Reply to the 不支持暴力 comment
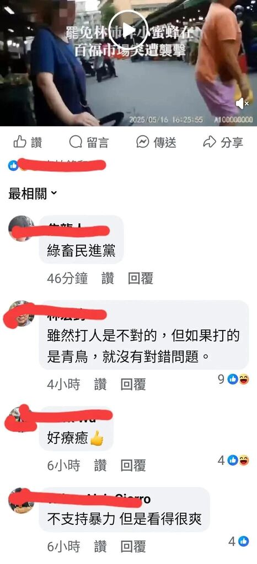The width and height of the screenshot is (257, 564). tap(133, 547)
